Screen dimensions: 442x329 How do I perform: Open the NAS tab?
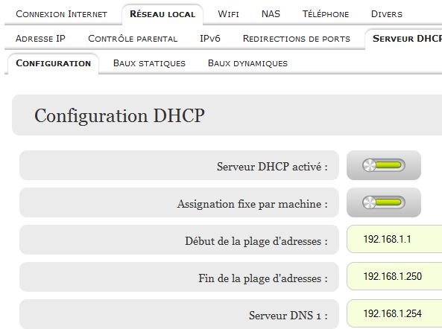271,14
